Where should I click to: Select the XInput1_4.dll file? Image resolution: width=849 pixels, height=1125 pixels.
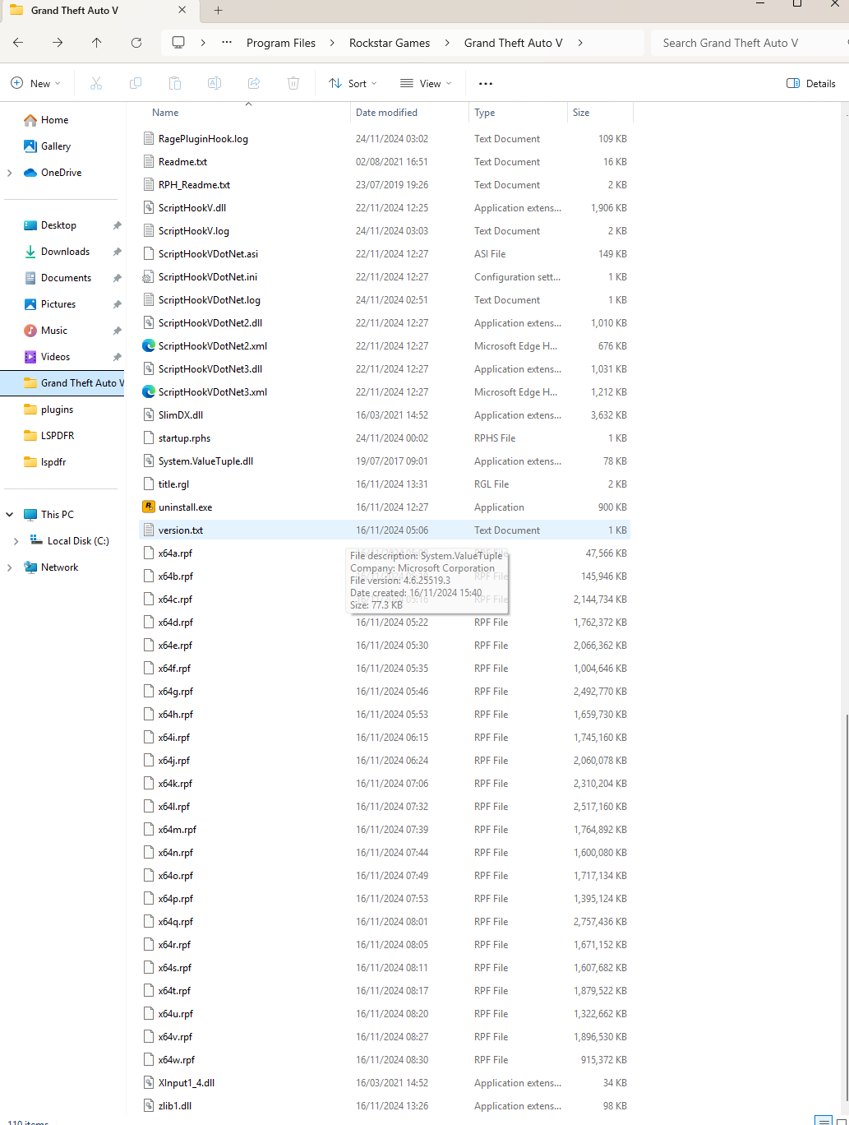point(385,1083)
